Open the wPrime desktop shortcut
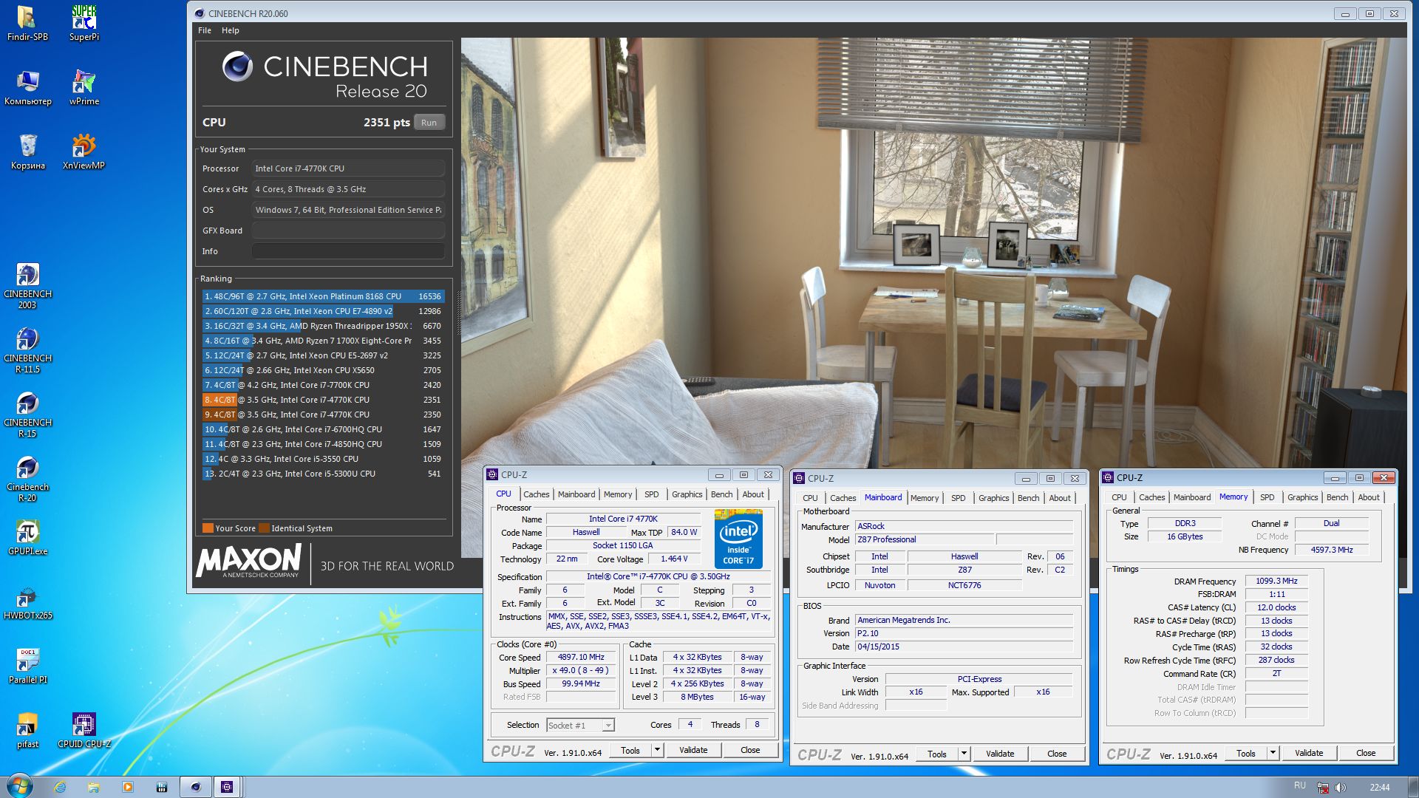Screen dimensions: 1419x798 (x=84, y=87)
